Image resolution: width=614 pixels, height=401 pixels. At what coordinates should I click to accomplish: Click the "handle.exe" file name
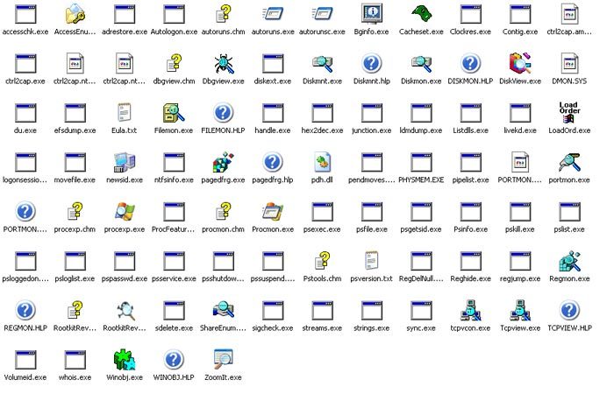tap(273, 130)
